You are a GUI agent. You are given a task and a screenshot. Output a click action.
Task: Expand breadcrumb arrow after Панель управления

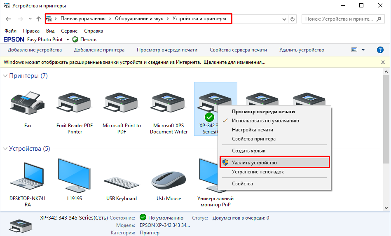point(110,19)
